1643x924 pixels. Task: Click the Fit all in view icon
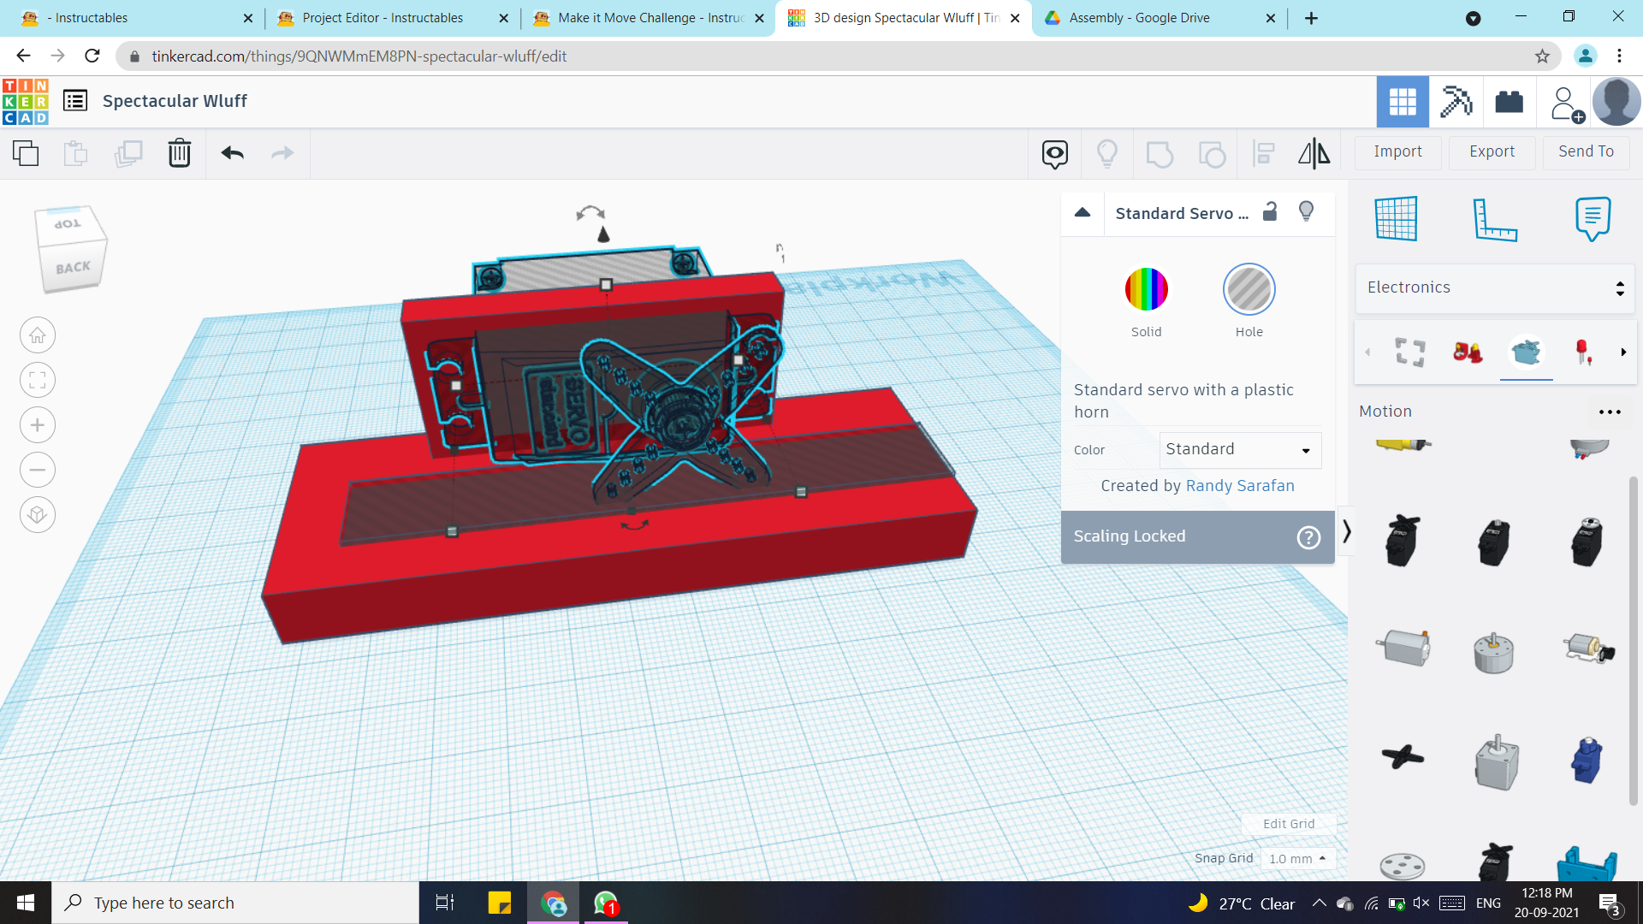point(38,380)
